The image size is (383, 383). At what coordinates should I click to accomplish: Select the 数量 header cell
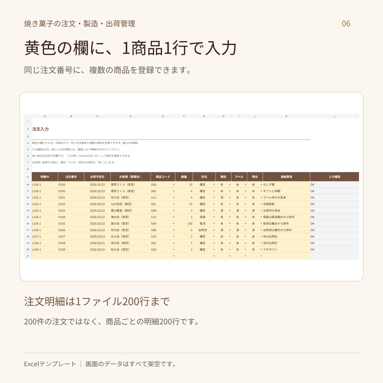click(184, 177)
